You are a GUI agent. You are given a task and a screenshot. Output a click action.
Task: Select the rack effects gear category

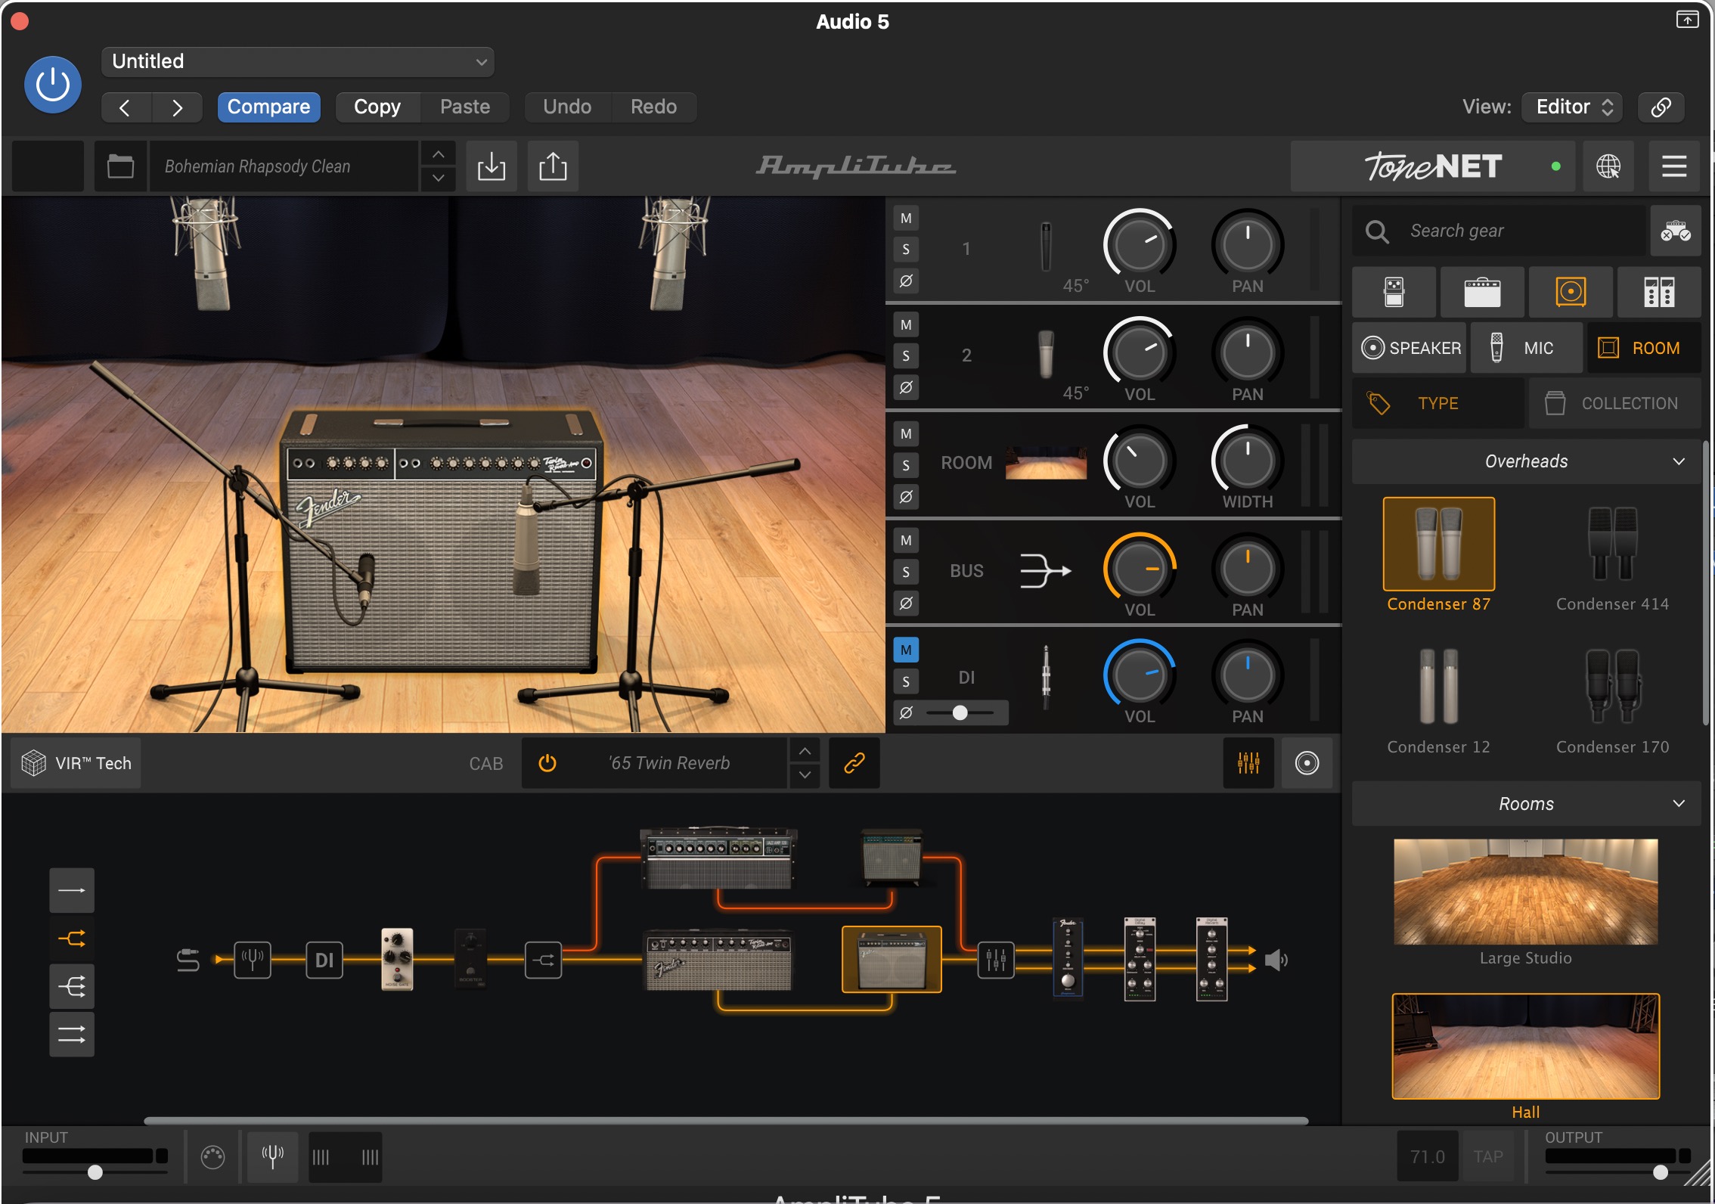[x=1659, y=292]
